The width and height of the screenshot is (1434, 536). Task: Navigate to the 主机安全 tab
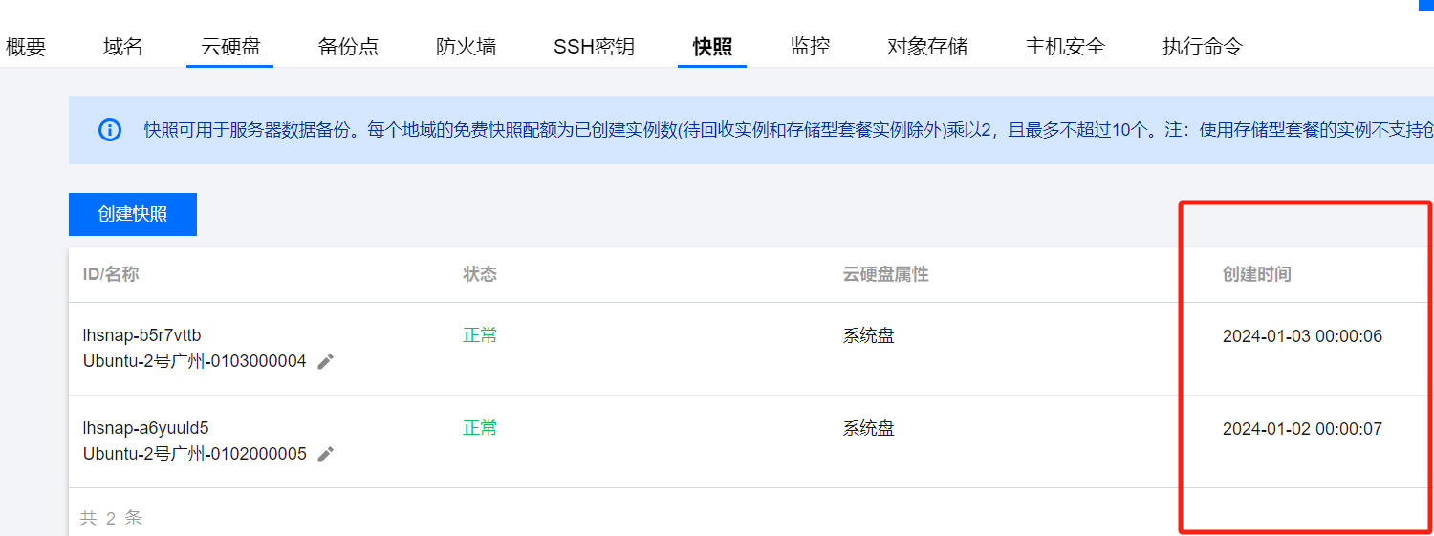[1065, 46]
